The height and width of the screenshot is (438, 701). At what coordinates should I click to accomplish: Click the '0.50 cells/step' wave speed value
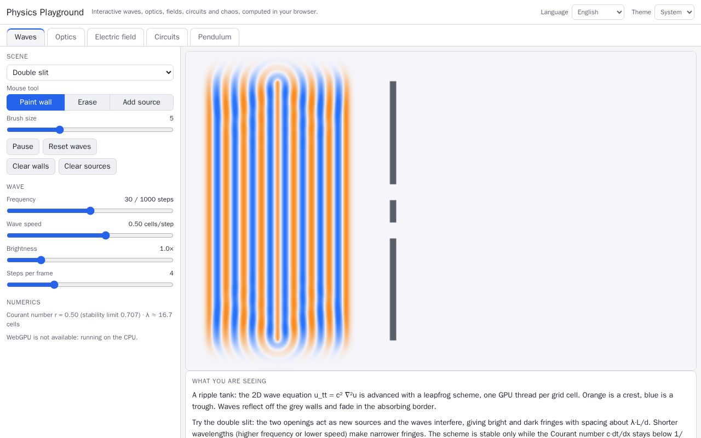[x=151, y=224]
